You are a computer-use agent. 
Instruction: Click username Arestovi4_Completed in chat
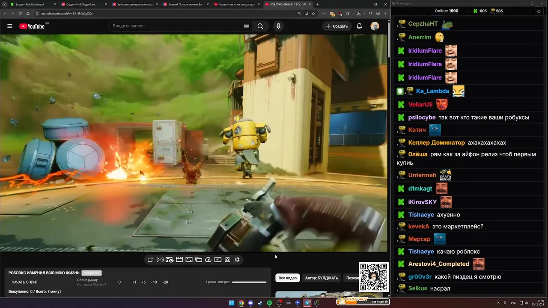pyautogui.click(x=439, y=264)
